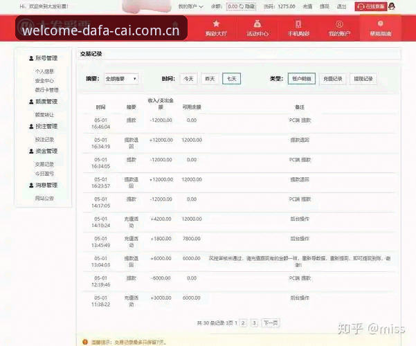Open 交易记录 in the sidebar

[x=44, y=165]
